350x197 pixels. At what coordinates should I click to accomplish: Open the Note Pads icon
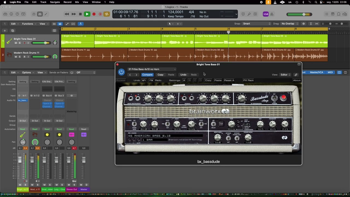(332, 14)
